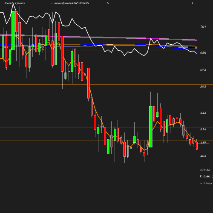Click the "V: 0.46" volume readout
The width and height of the screenshot is (213, 213).
[x=205, y=176]
